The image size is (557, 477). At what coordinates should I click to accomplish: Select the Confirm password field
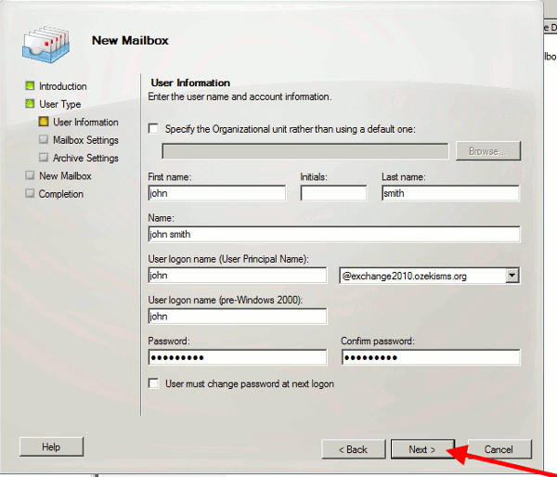tap(429, 357)
